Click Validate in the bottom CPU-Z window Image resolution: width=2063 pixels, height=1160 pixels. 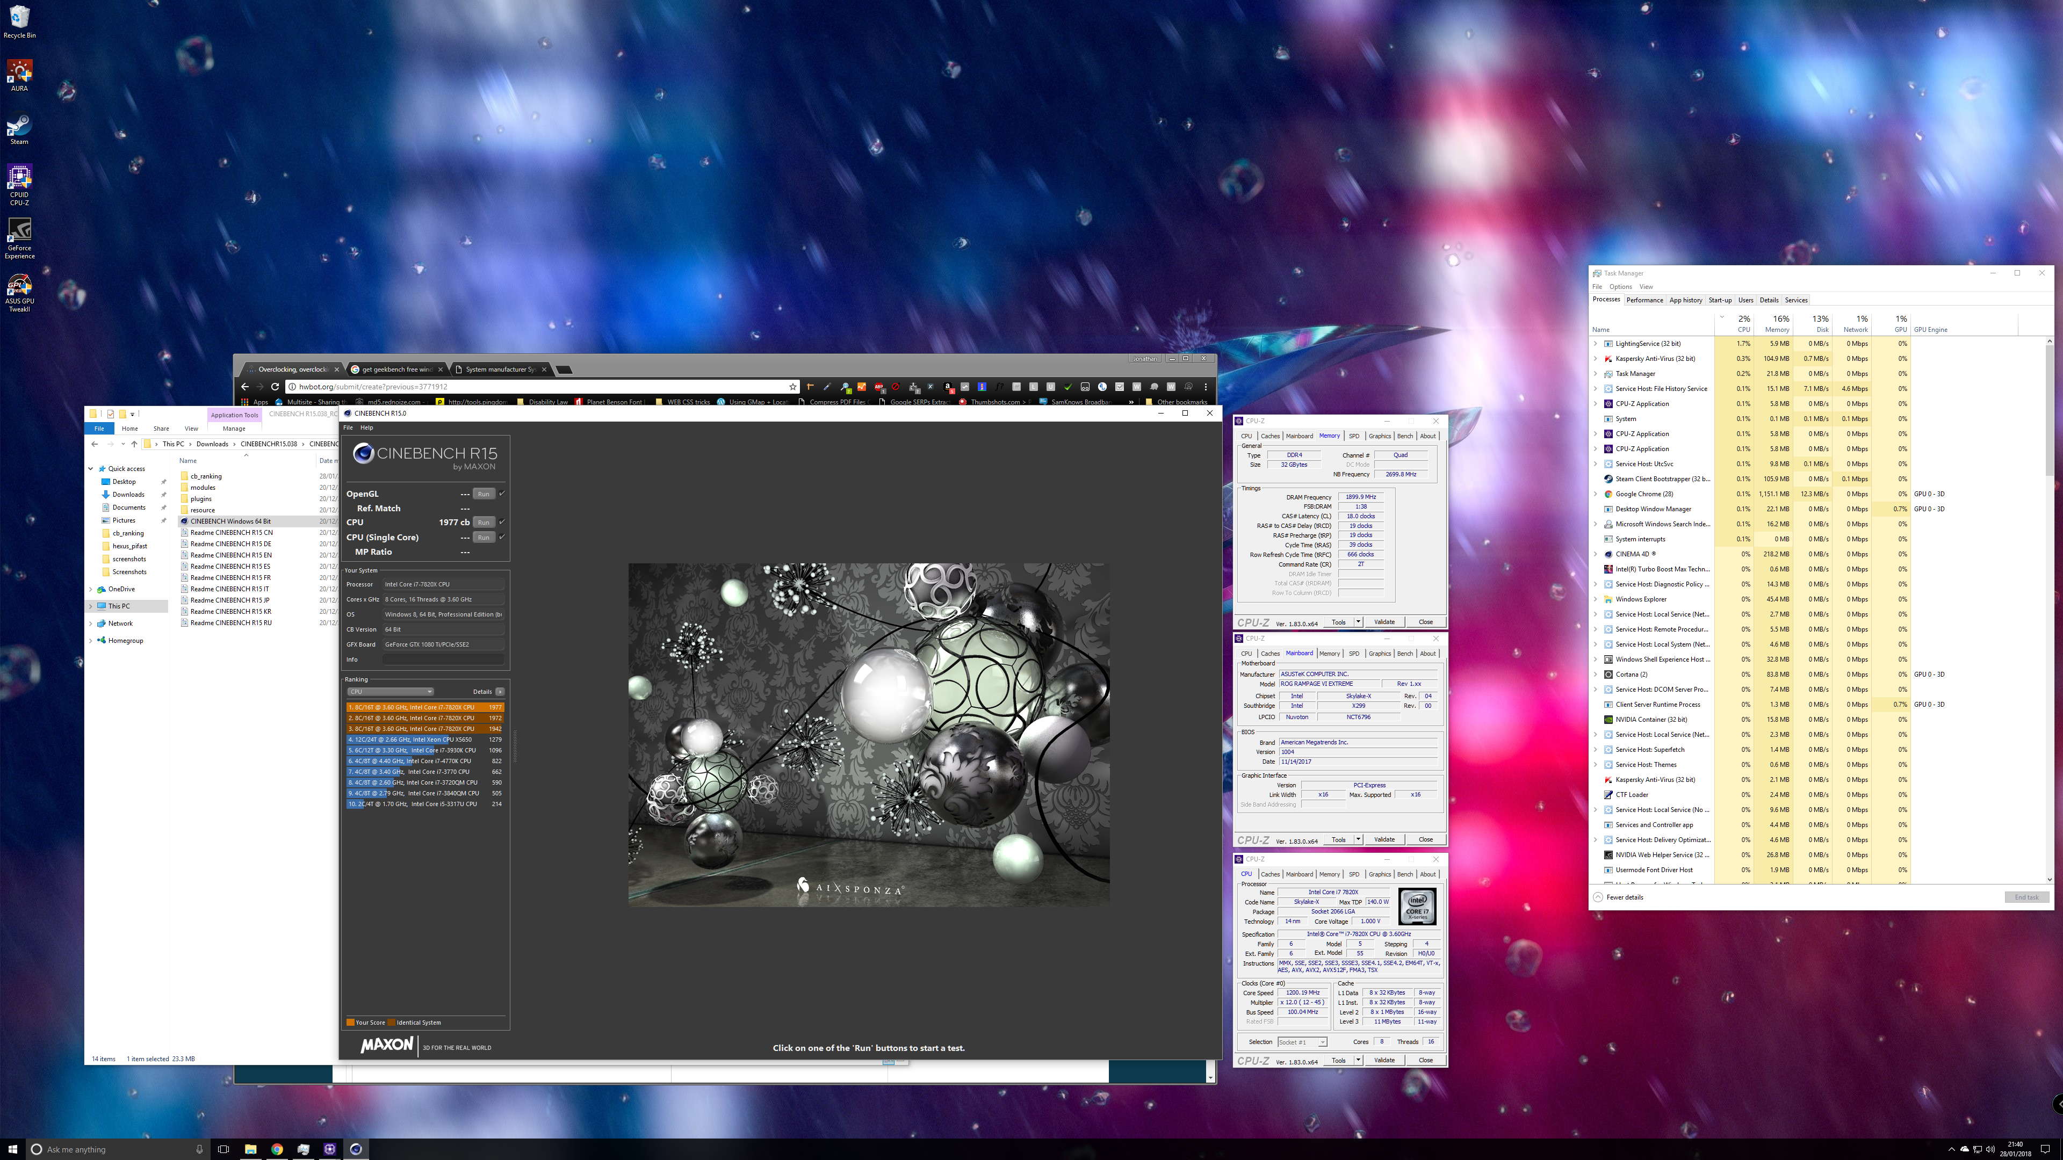[x=1384, y=1060]
